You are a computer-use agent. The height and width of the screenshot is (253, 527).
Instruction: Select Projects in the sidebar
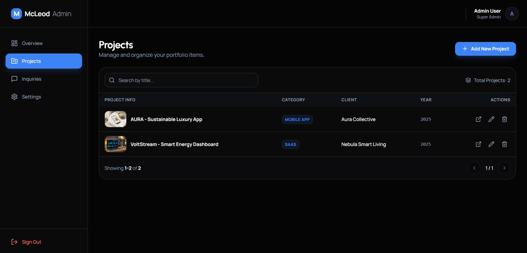[x=44, y=61]
